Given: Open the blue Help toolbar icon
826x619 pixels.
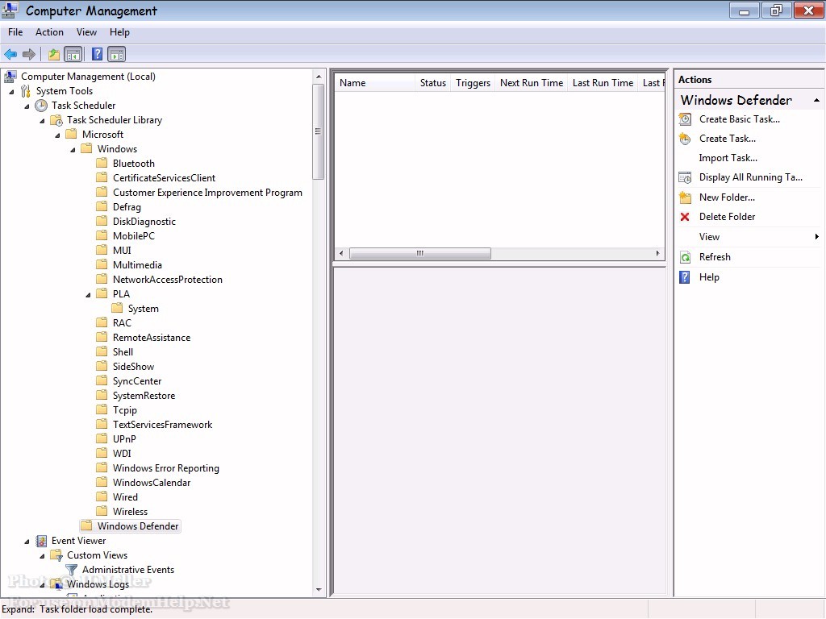Looking at the screenshot, I should click(x=97, y=54).
